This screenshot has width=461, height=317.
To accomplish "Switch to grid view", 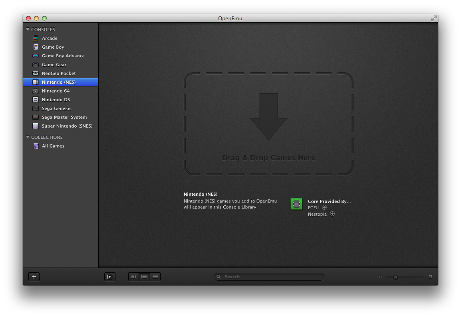I will (134, 276).
